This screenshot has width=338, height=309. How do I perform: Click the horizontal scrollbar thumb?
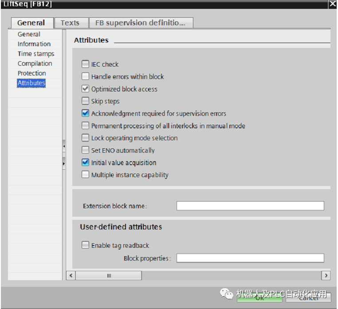point(109,276)
